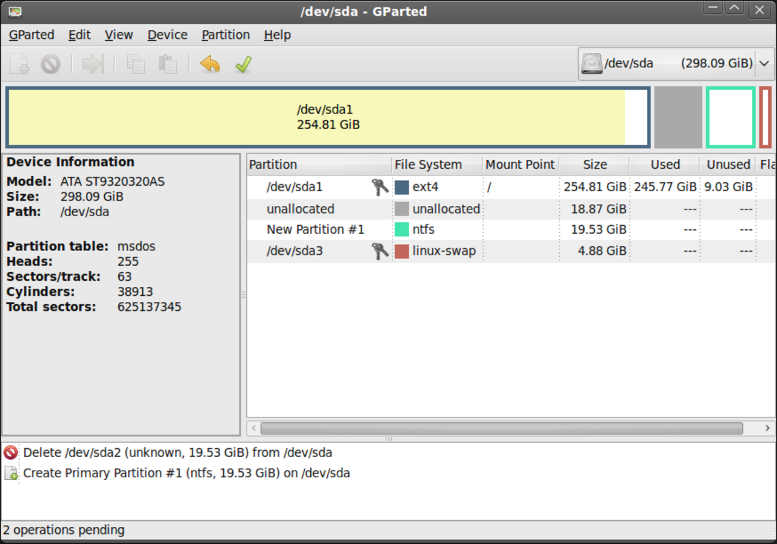Click the Resize/Move toolbar icon
This screenshot has width=777, height=544.
(93, 64)
